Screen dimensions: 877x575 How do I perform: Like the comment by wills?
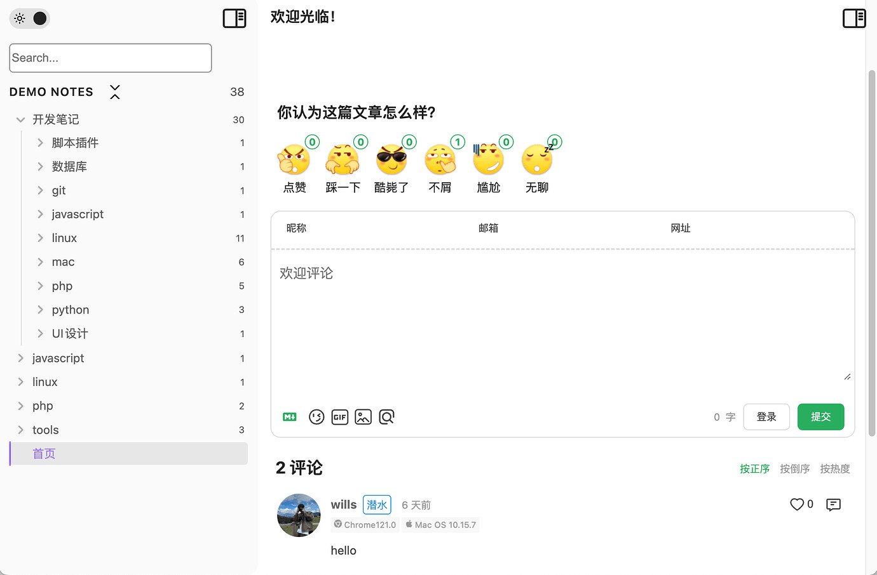click(797, 505)
